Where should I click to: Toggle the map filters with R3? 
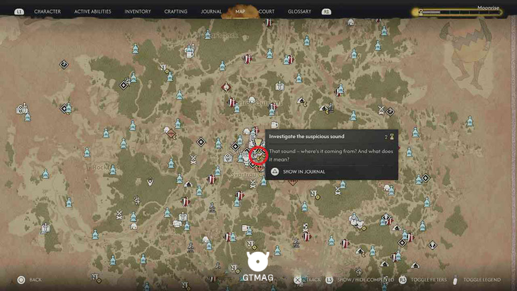(x=429, y=280)
